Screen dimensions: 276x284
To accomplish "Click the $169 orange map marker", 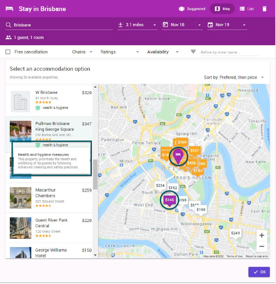I will (x=182, y=142).
